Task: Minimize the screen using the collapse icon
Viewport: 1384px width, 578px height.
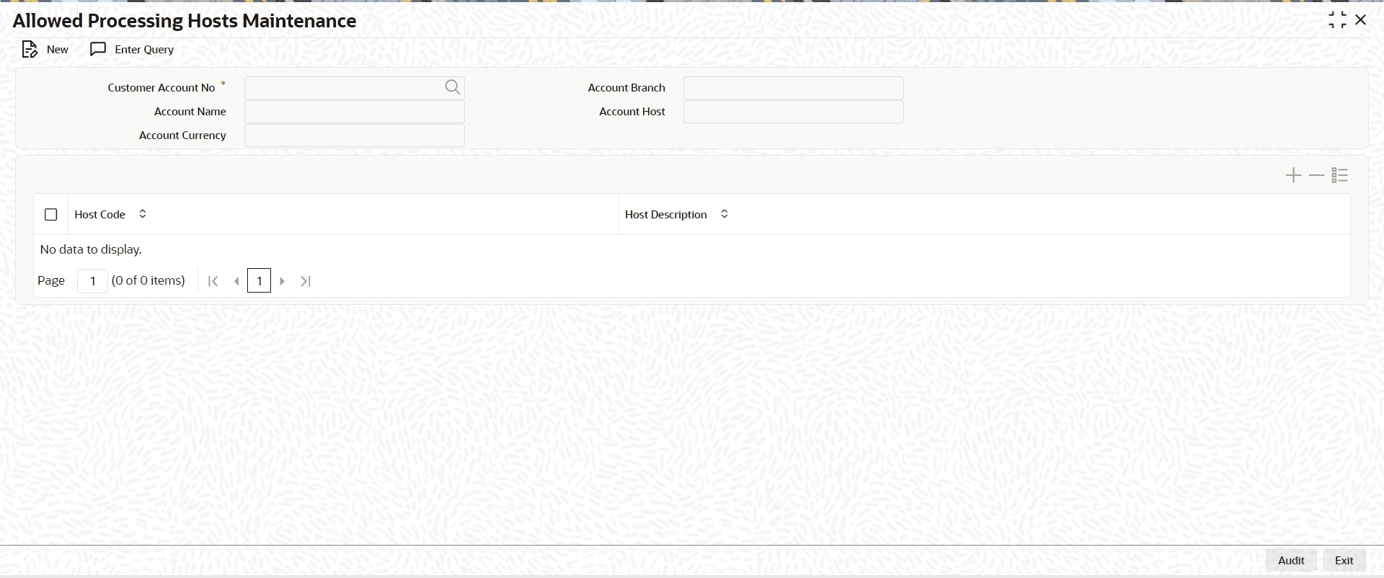Action: pos(1337,20)
